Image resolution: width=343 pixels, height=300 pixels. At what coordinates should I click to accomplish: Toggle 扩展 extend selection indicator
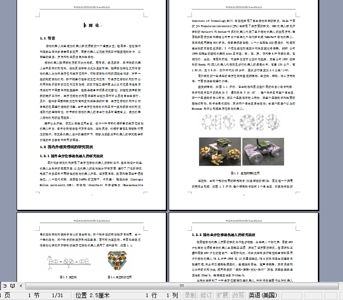click(x=222, y=295)
